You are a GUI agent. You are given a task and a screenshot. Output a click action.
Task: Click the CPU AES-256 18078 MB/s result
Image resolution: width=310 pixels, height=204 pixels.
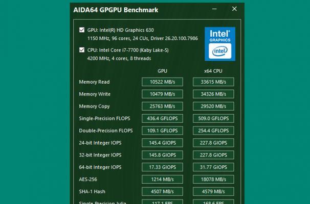point(213,180)
